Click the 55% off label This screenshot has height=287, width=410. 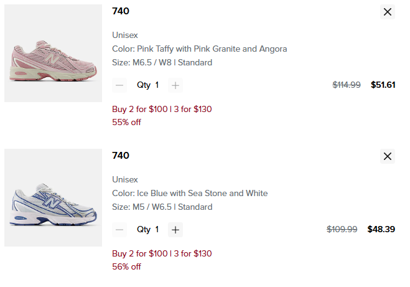126,122
